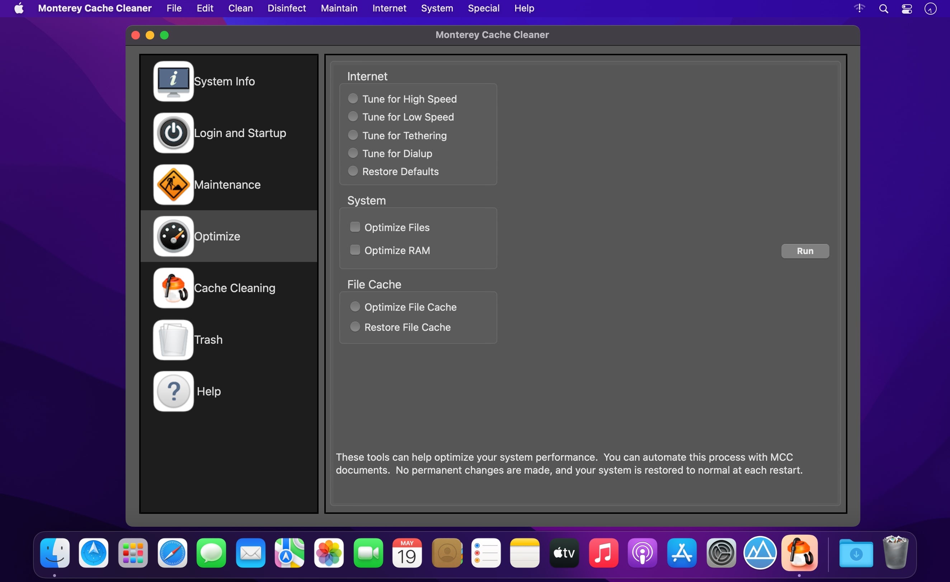Click the Maintenance sidebar label

tap(227, 185)
